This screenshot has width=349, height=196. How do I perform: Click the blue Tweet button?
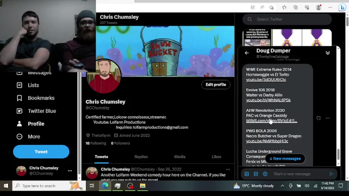coord(41,152)
